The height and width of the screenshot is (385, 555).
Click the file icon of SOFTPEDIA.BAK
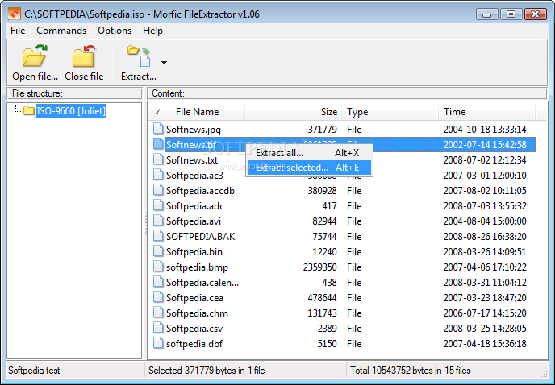158,236
